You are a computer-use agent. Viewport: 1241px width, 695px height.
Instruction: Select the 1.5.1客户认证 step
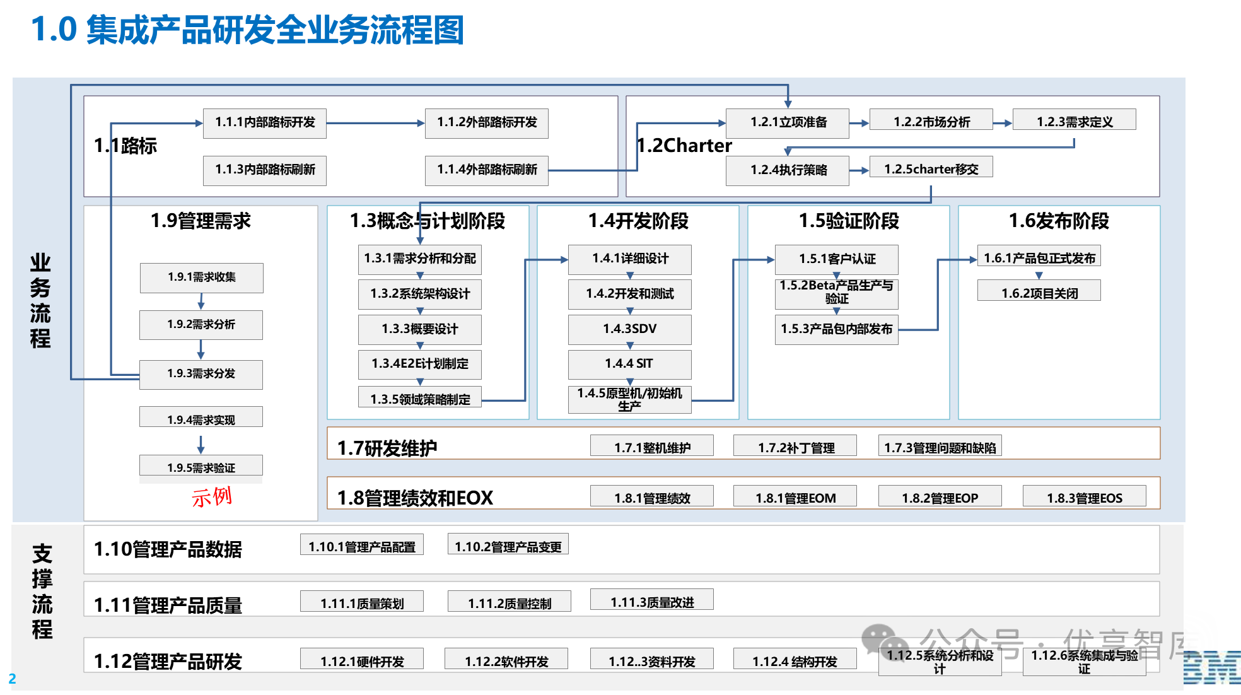[837, 259]
